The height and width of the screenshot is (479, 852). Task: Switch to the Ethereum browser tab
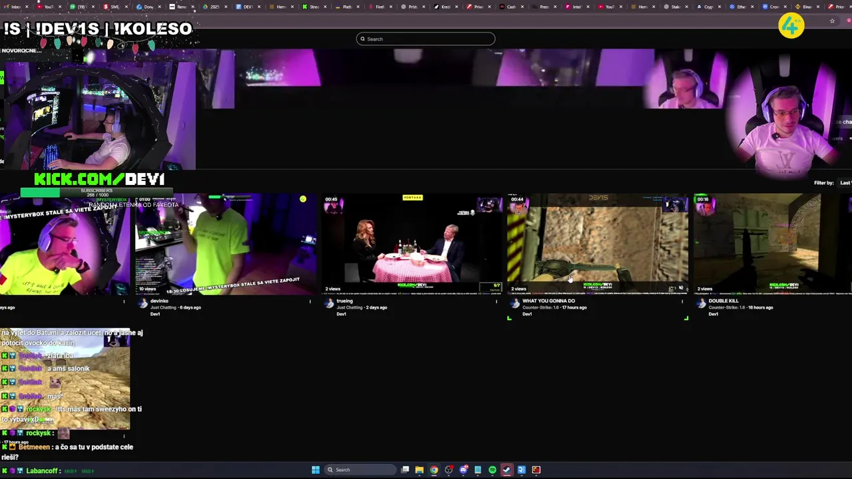click(x=740, y=7)
